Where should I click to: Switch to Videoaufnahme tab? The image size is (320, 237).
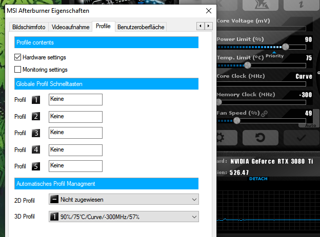point(70,27)
